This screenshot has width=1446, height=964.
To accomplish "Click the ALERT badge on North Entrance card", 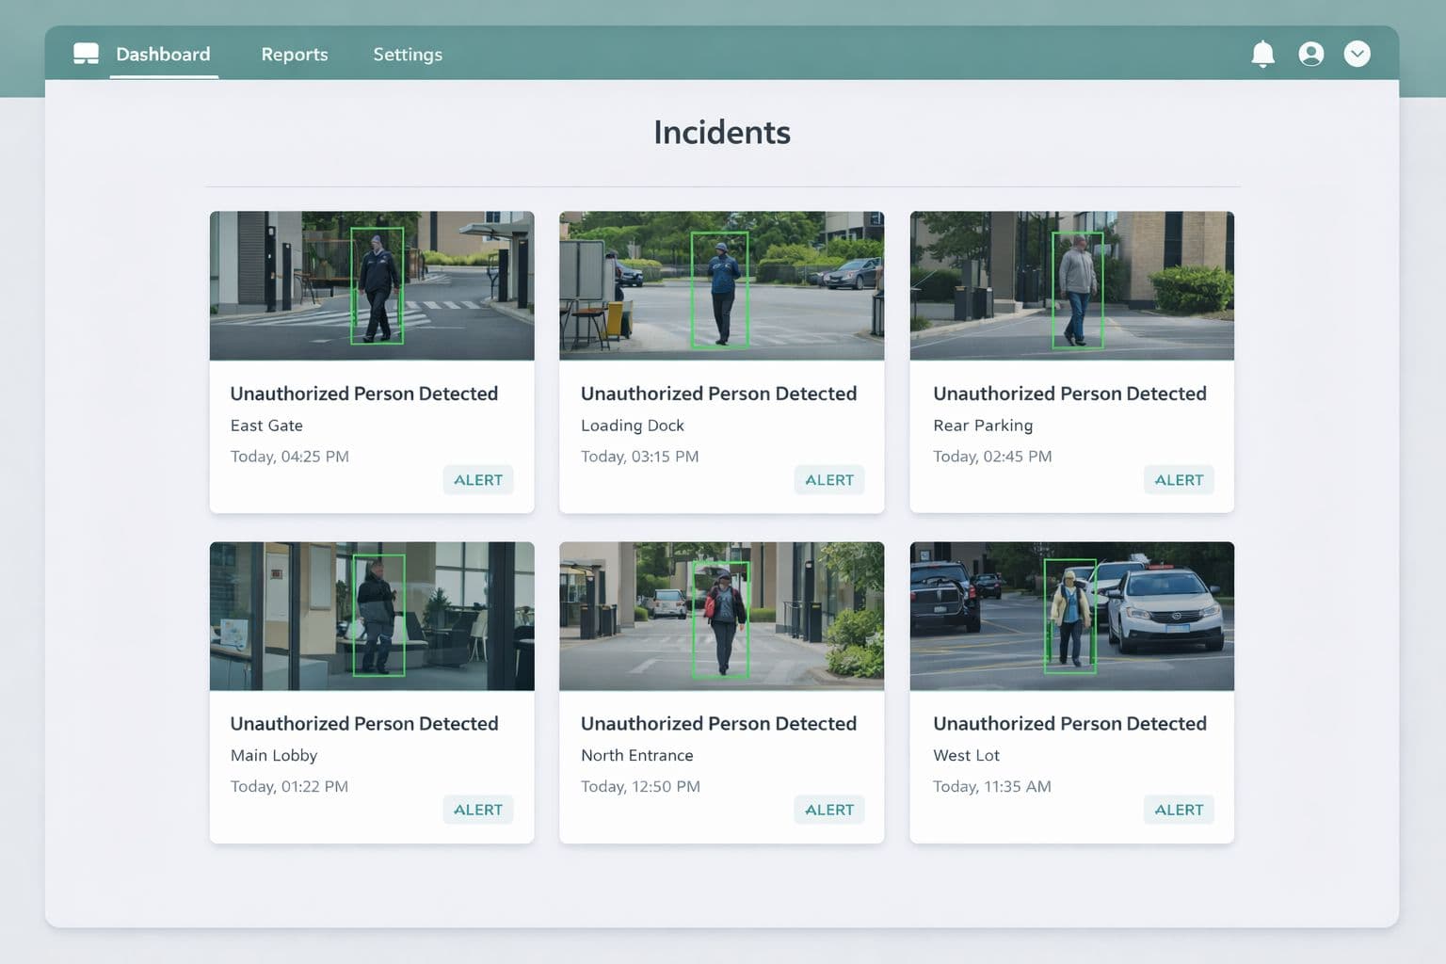I will tap(828, 810).
